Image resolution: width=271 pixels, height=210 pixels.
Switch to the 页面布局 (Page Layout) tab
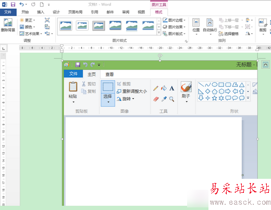point(75,12)
